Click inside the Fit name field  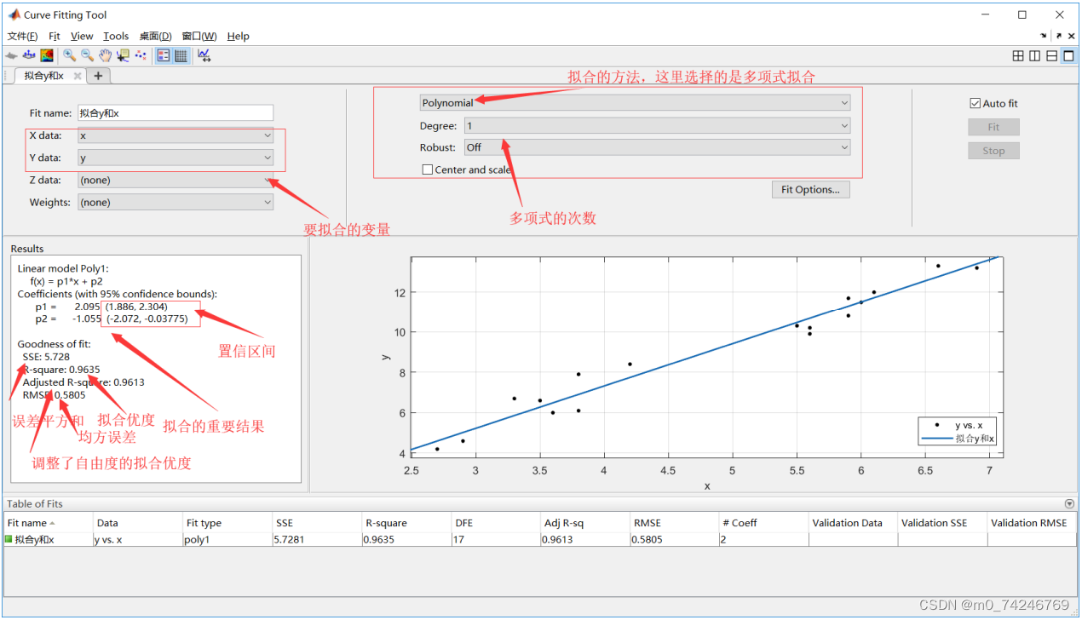pos(175,112)
